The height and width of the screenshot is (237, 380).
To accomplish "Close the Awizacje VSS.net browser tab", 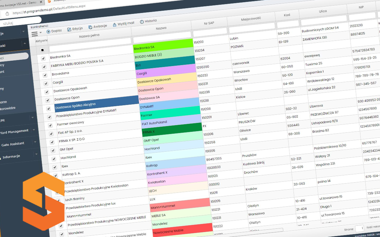I will coord(41,2).
